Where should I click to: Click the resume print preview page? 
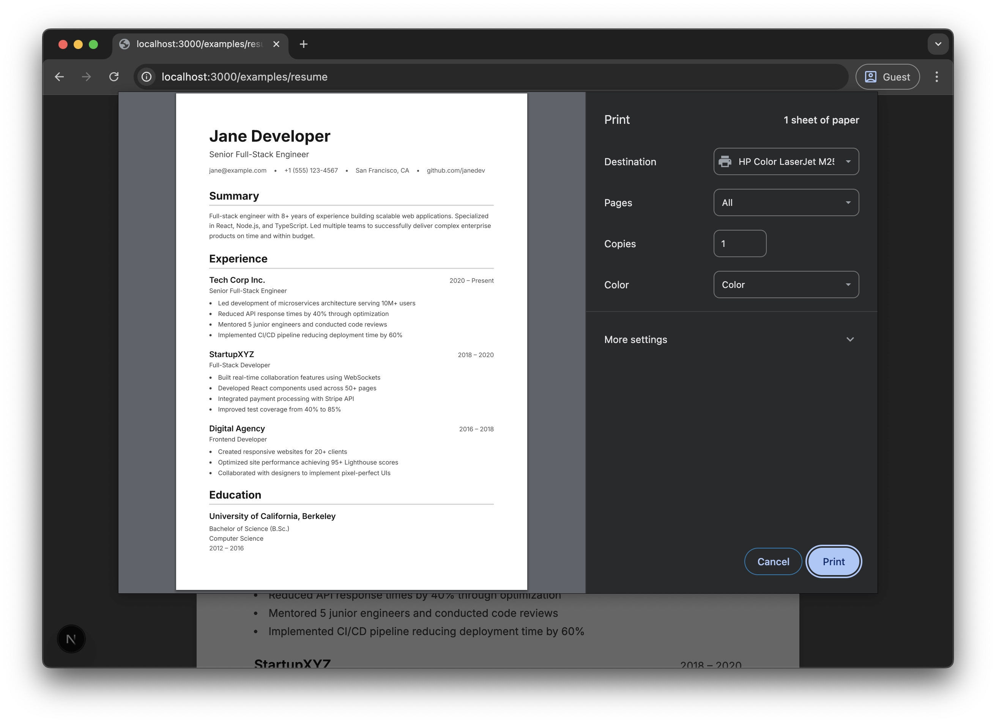click(351, 341)
